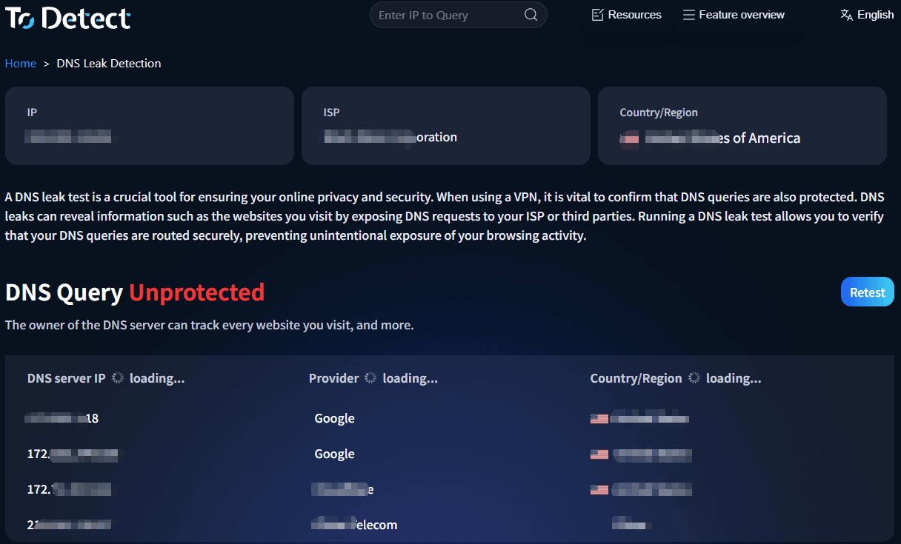Click the loading spinner beside the table's Country/Region
Screen dimensions: 901x544
pos(694,378)
